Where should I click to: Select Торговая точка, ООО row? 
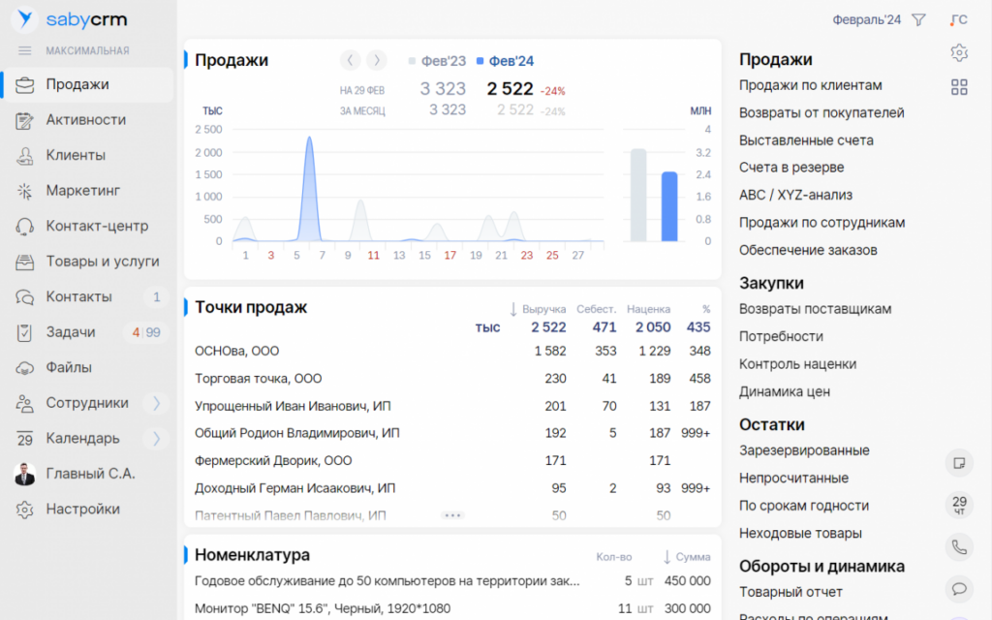tap(452, 379)
